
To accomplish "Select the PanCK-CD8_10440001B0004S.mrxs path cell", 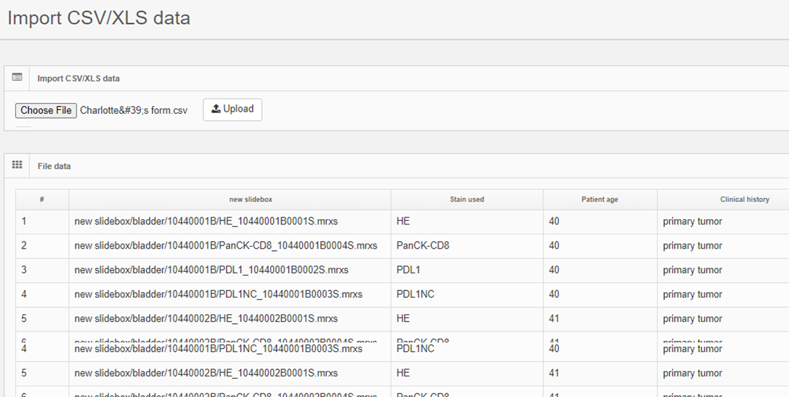I will click(x=225, y=246).
